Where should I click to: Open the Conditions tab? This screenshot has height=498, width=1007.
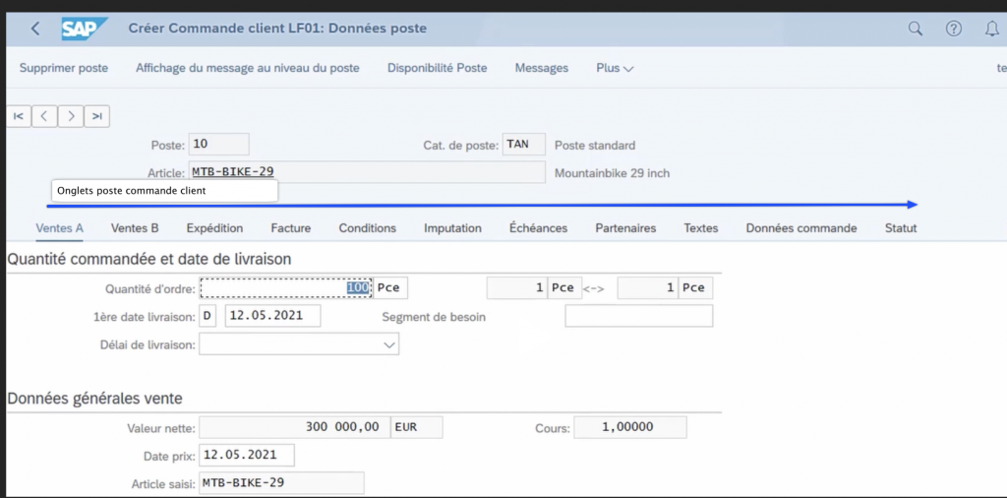tap(367, 228)
